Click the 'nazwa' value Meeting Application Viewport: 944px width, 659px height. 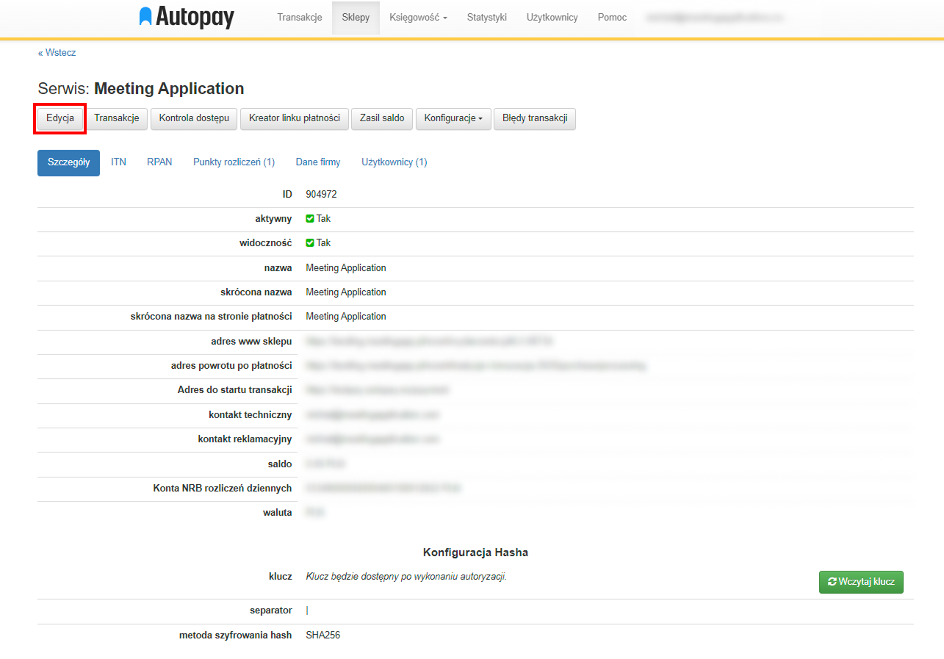[345, 267]
